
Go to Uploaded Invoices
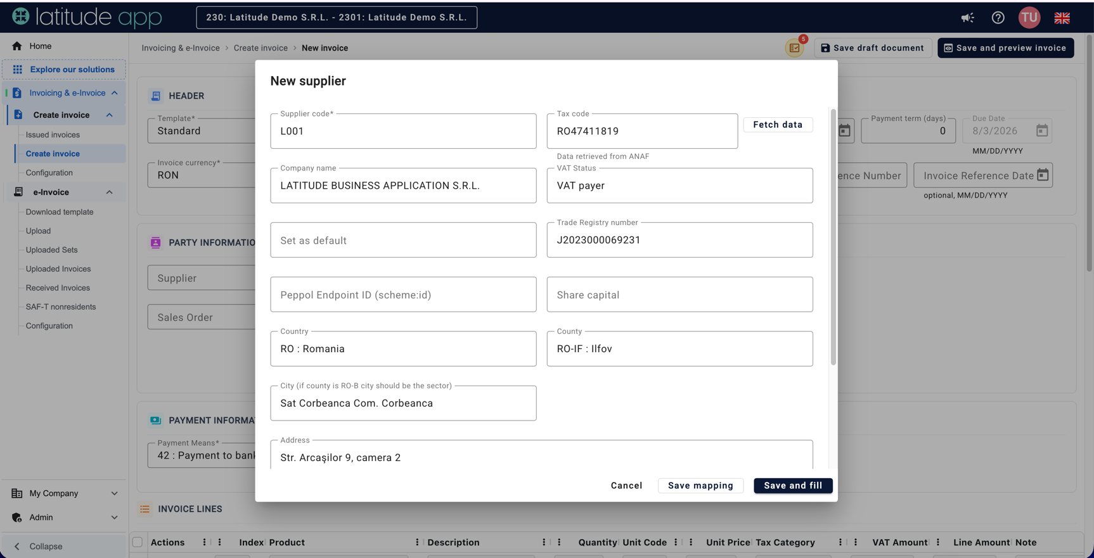pyautogui.click(x=58, y=269)
